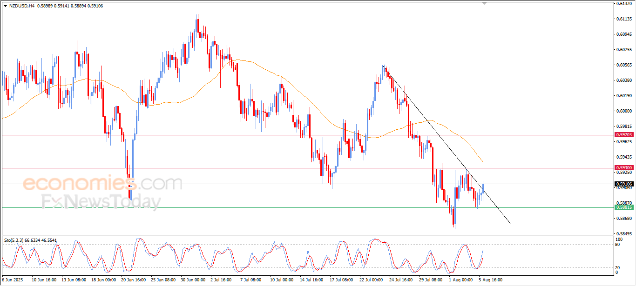Click price axis label 0.58495
Image resolution: width=636 pixels, height=286 pixels.
[624, 234]
